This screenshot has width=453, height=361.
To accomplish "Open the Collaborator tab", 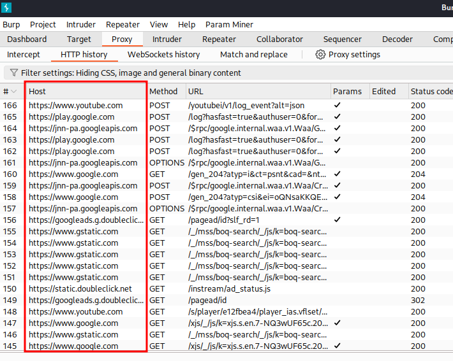I will coord(279,39).
